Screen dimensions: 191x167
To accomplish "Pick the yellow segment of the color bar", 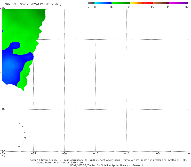I will tap(134, 3).
